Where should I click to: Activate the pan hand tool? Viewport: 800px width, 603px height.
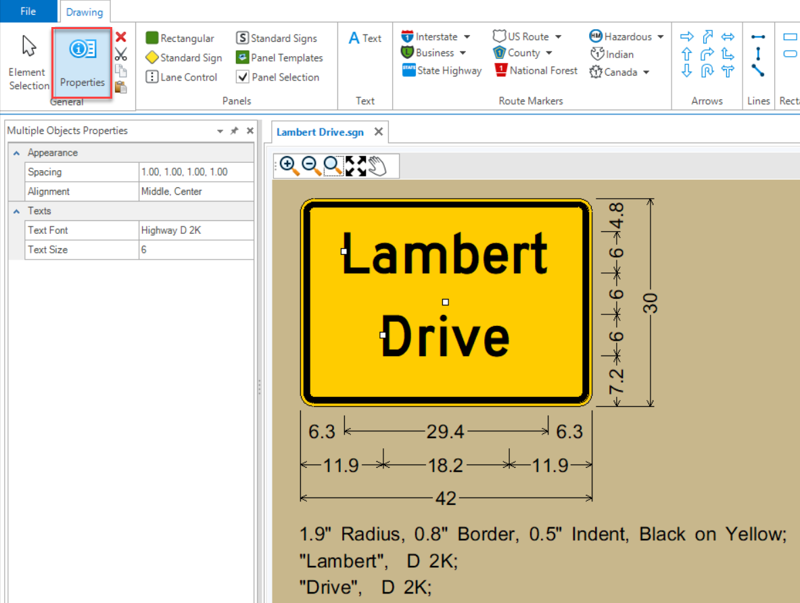pyautogui.click(x=377, y=166)
